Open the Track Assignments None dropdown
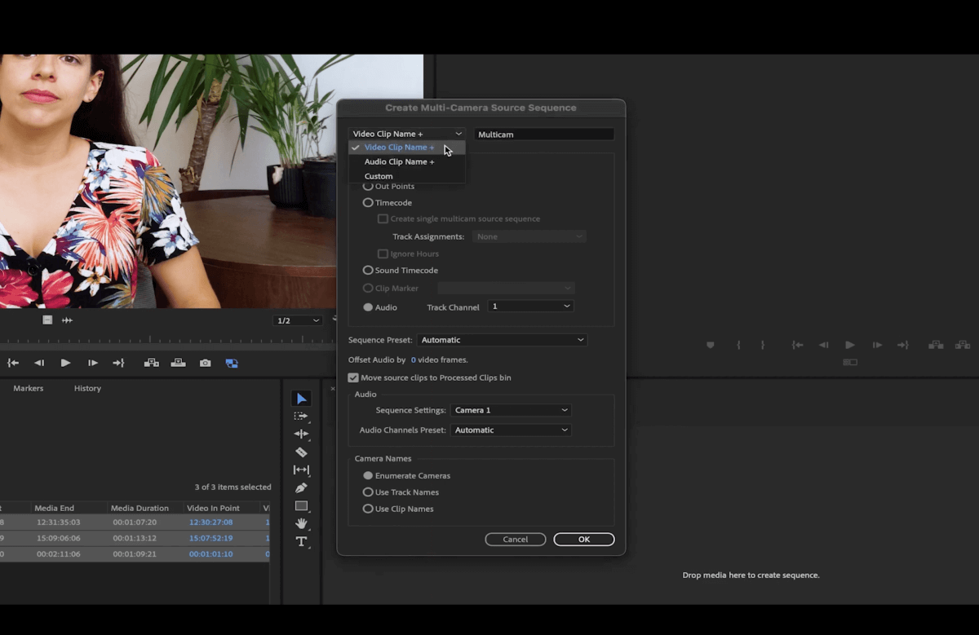 (x=529, y=236)
